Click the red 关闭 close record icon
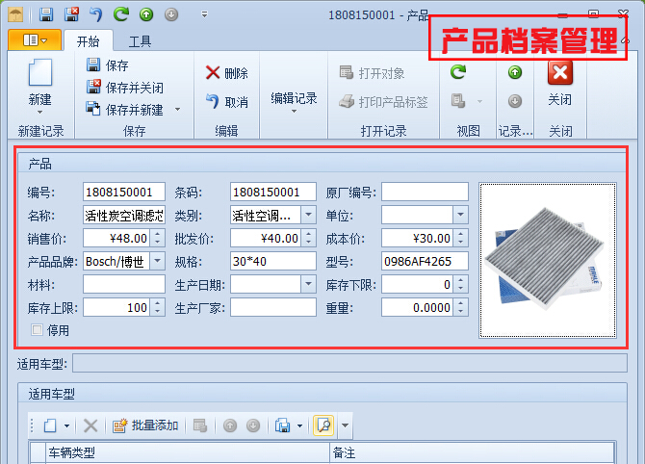 click(559, 73)
